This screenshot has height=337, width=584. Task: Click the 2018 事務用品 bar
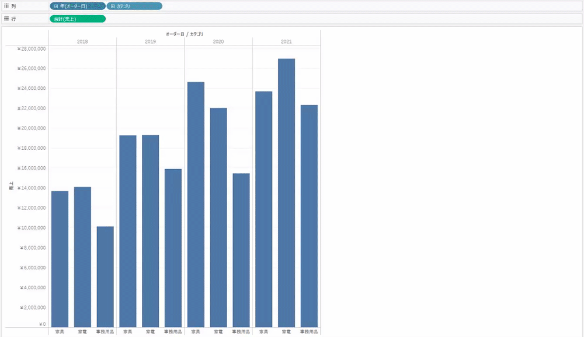(105, 276)
